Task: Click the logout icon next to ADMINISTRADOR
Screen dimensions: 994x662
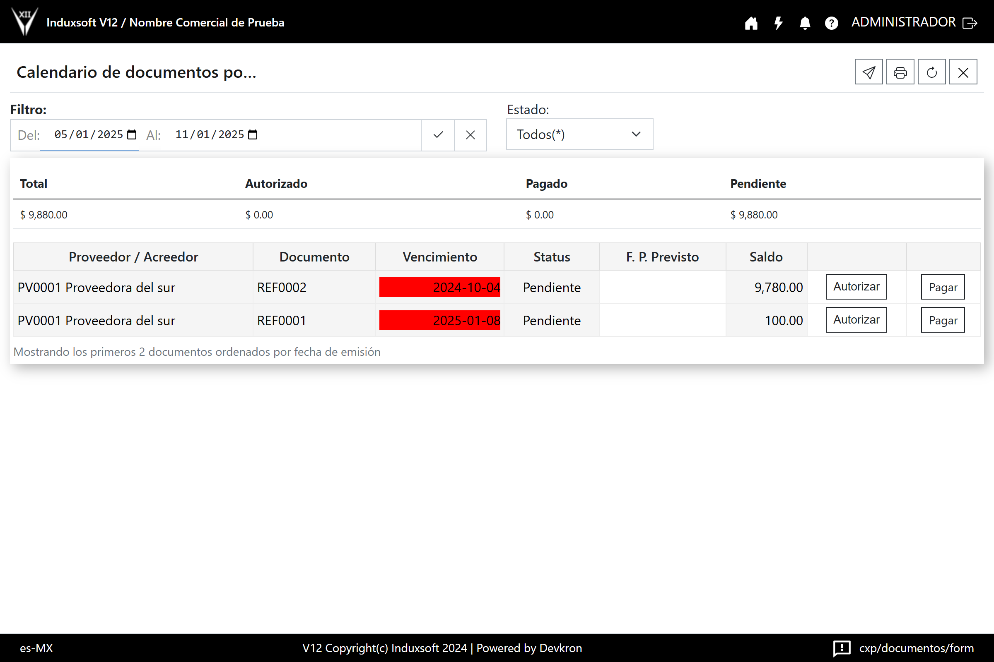Action: [x=970, y=23]
